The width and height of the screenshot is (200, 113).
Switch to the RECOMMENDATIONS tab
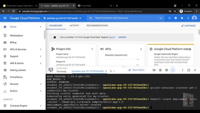click(x=97, y=26)
